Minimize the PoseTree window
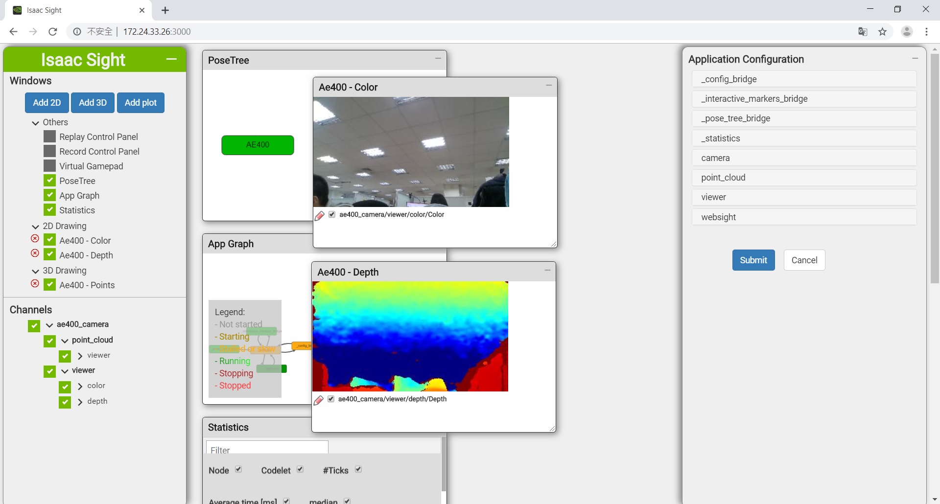Viewport: 940px width, 504px height. pos(438,58)
